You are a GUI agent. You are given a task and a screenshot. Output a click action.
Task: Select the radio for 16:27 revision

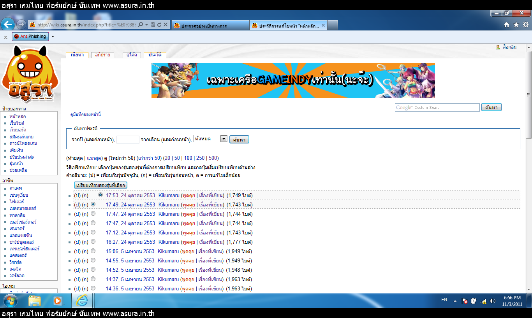pyautogui.click(x=93, y=241)
